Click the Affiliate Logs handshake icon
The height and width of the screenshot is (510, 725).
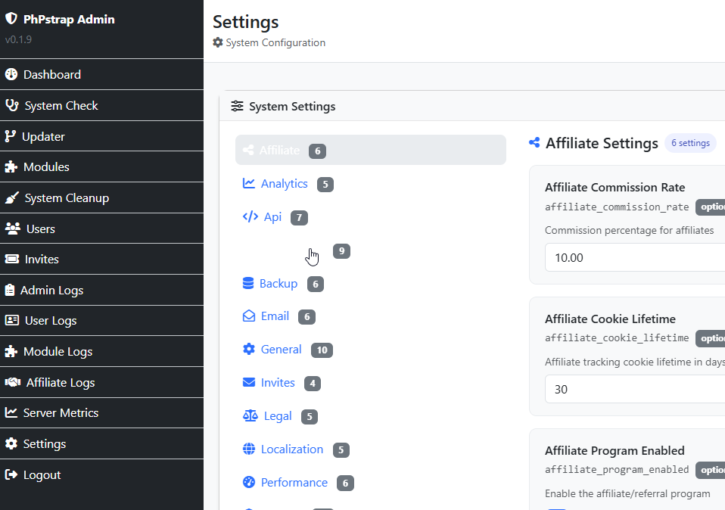[13, 382]
